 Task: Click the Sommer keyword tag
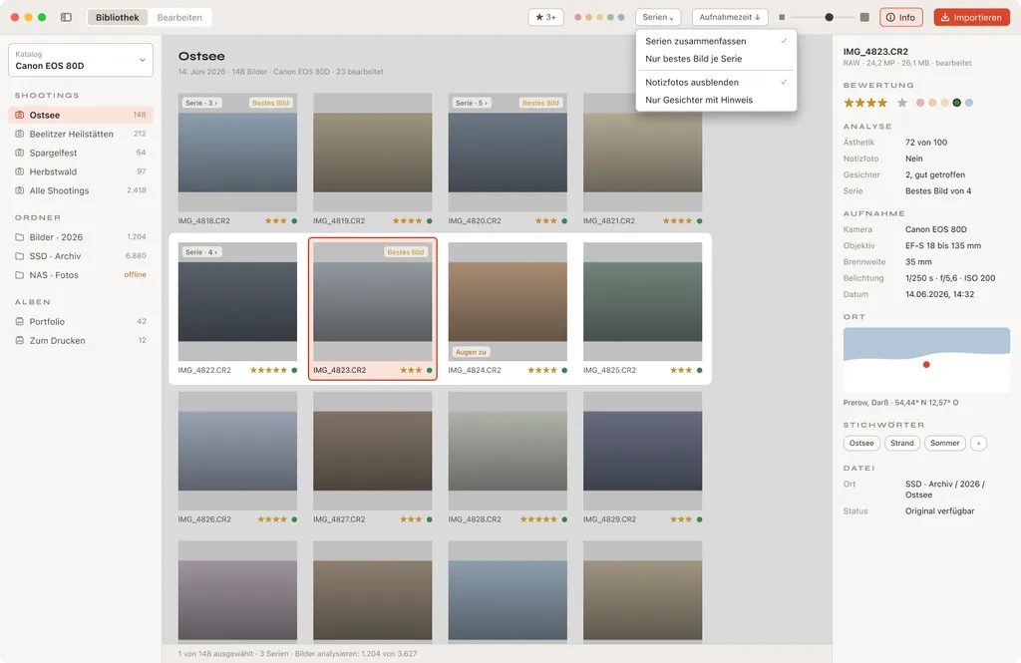[x=944, y=443]
